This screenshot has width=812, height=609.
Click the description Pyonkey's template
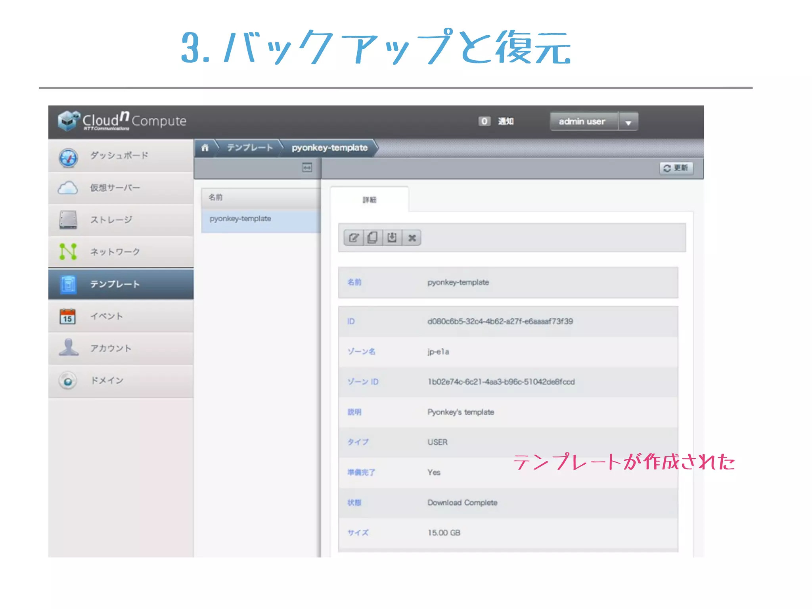point(461,412)
